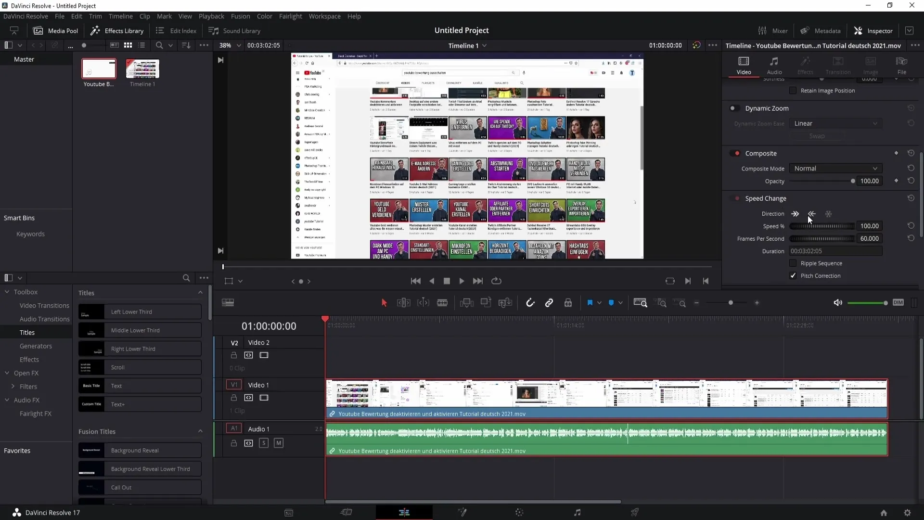924x520 pixels.
Task: Click the Ripple Edit tool icon in toolbar
Action: coord(403,303)
